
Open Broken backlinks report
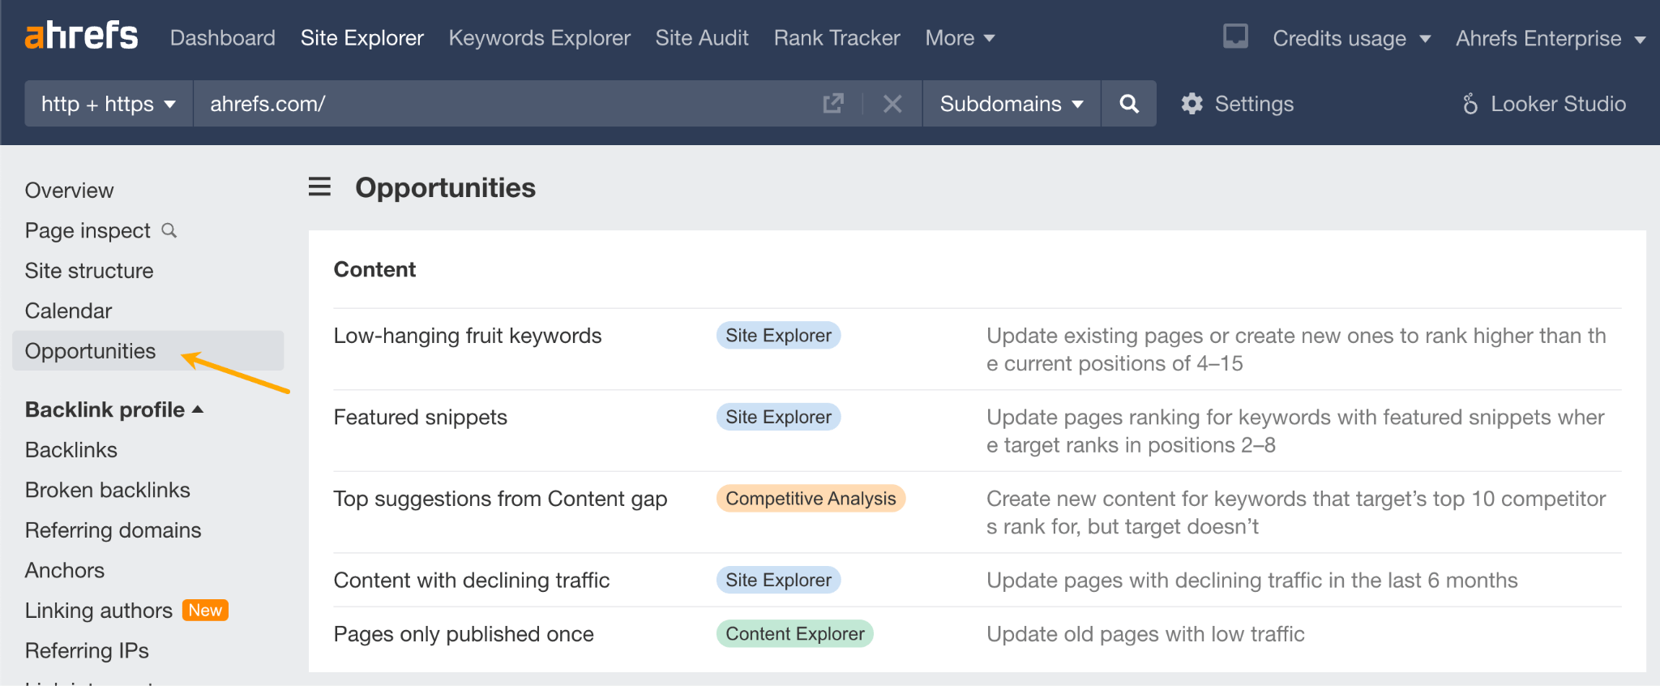click(x=108, y=490)
